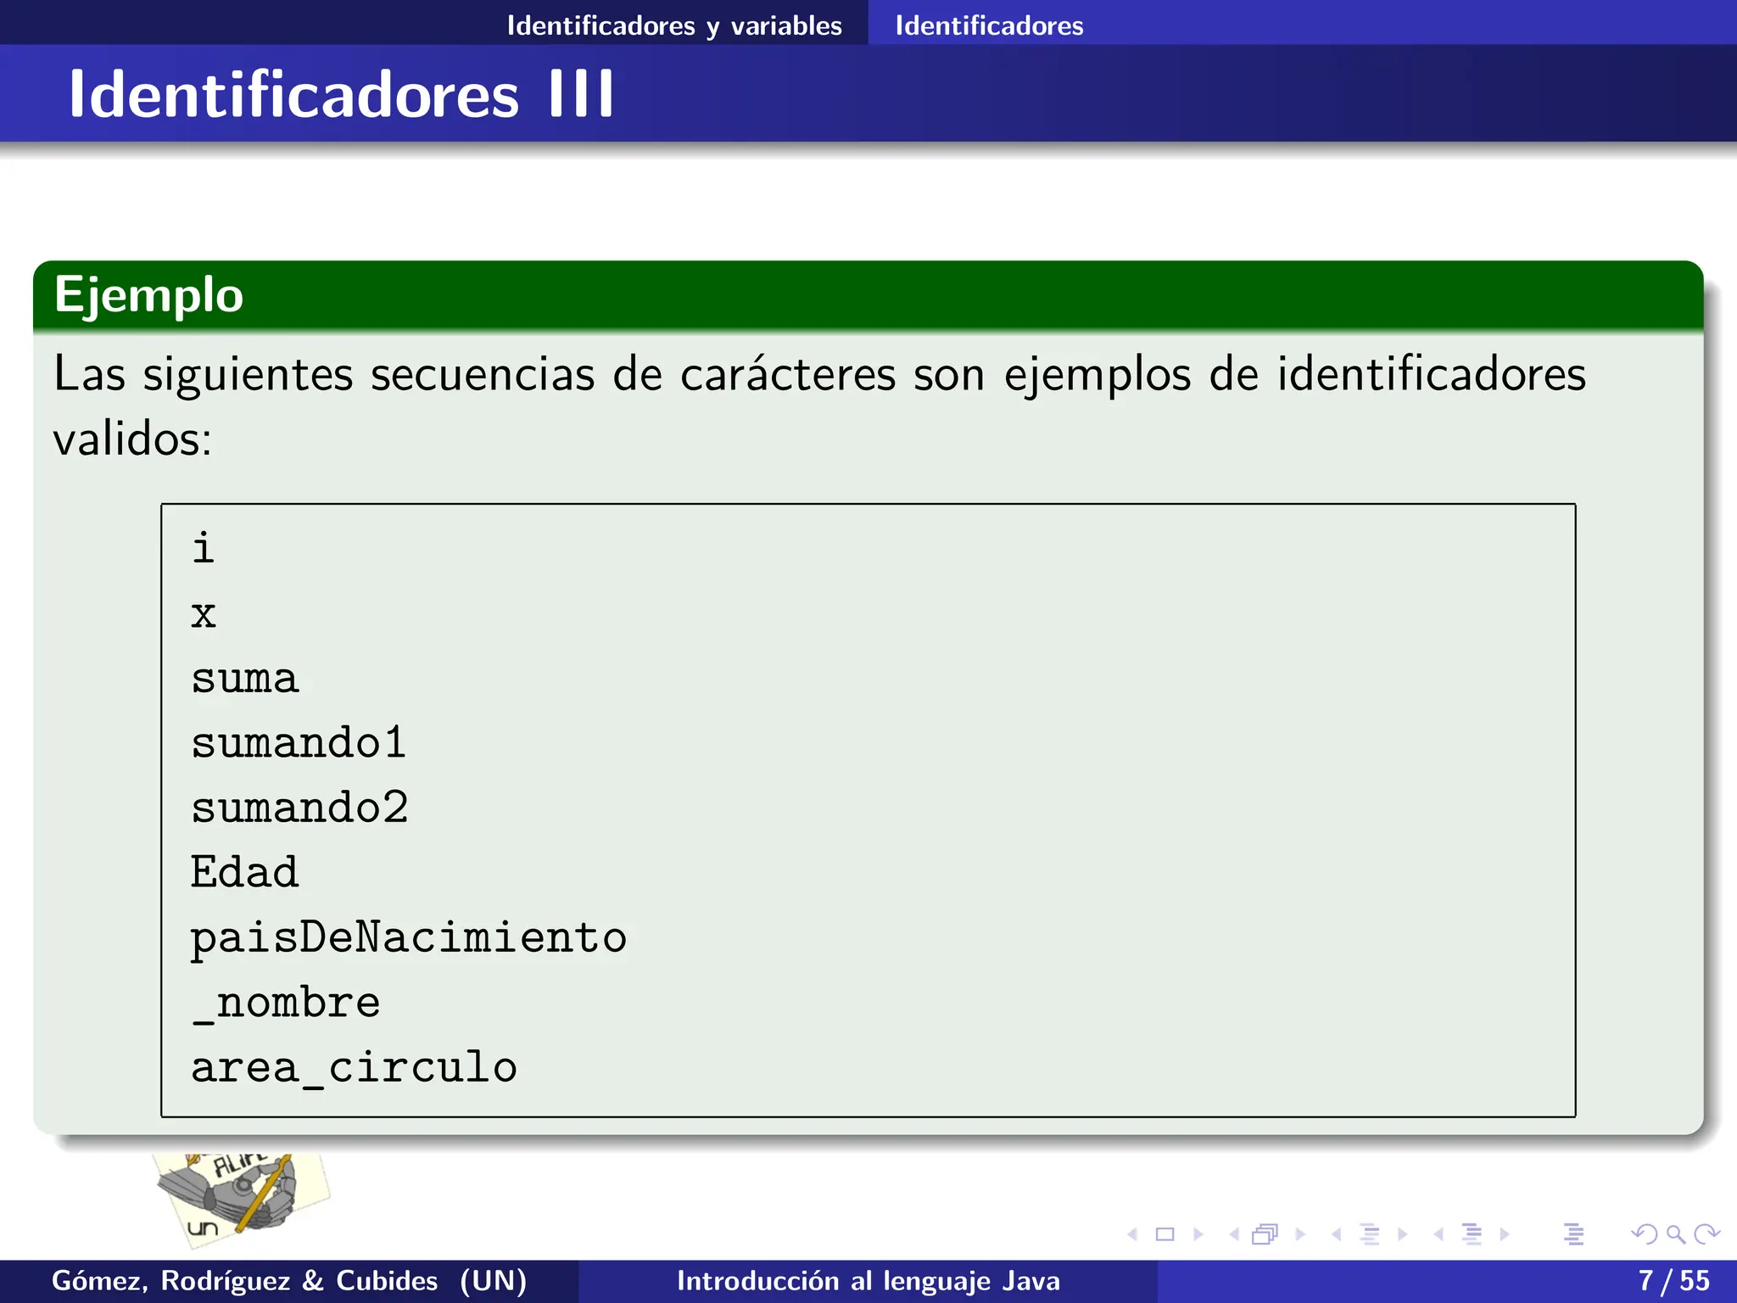Click the magnifier search icon
Screen dimensions: 1737x1303
[x=1675, y=1234]
